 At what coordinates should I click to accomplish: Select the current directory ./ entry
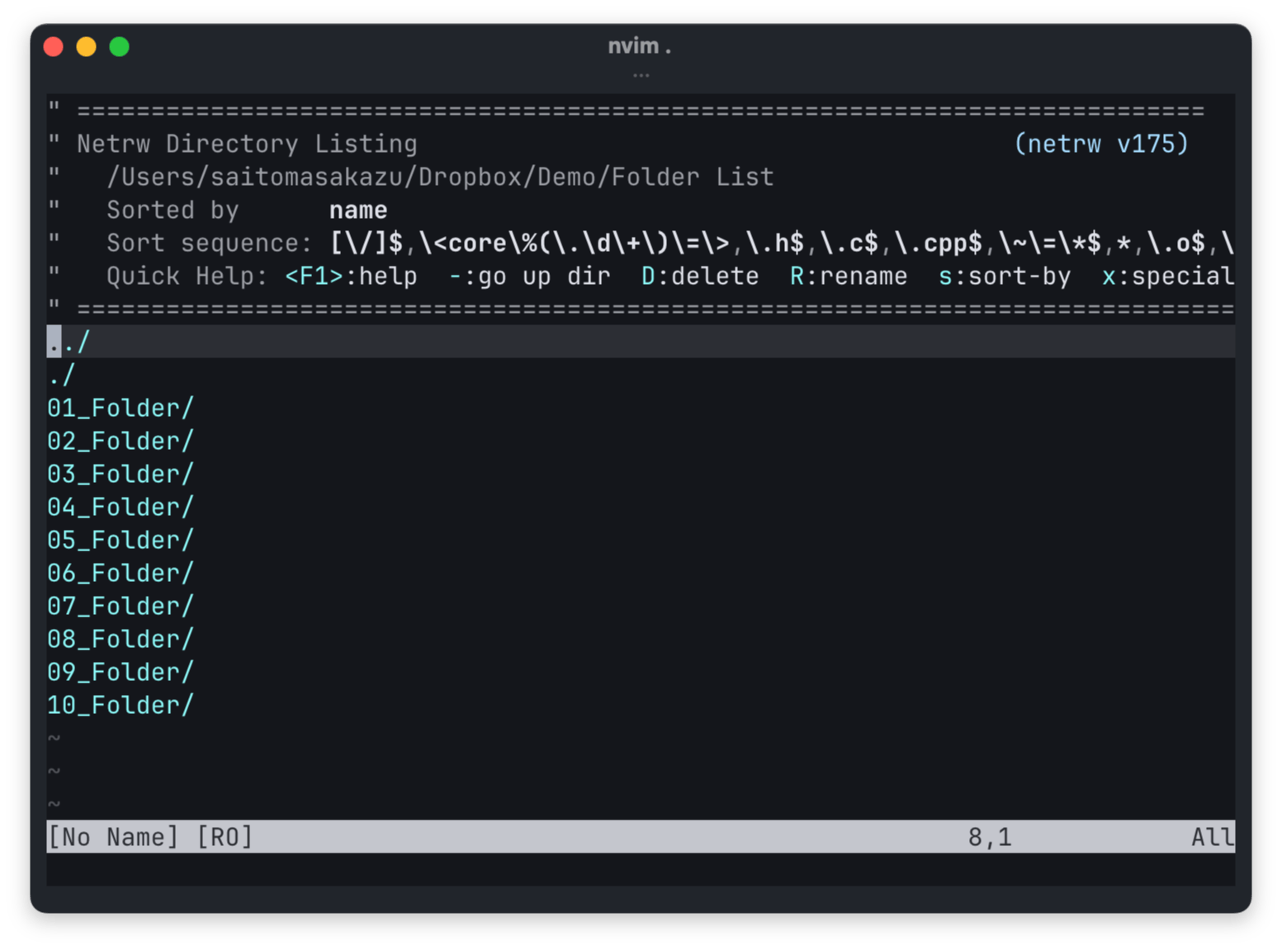point(61,375)
